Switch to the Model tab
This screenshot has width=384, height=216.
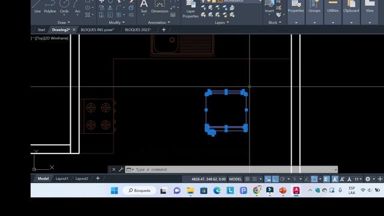click(x=43, y=179)
